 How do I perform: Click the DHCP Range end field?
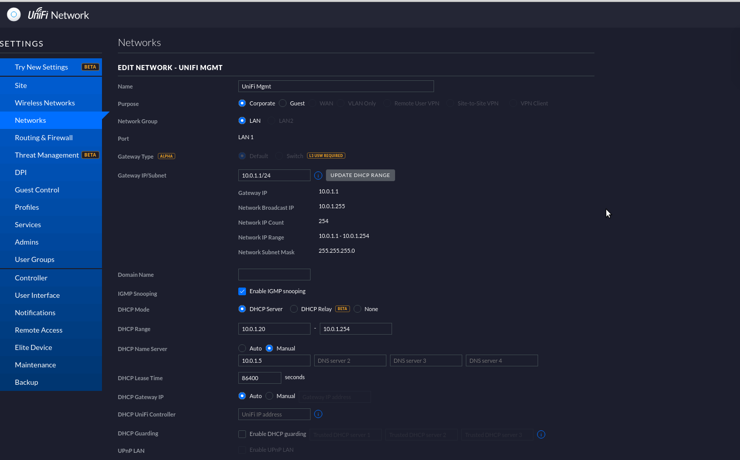point(356,329)
